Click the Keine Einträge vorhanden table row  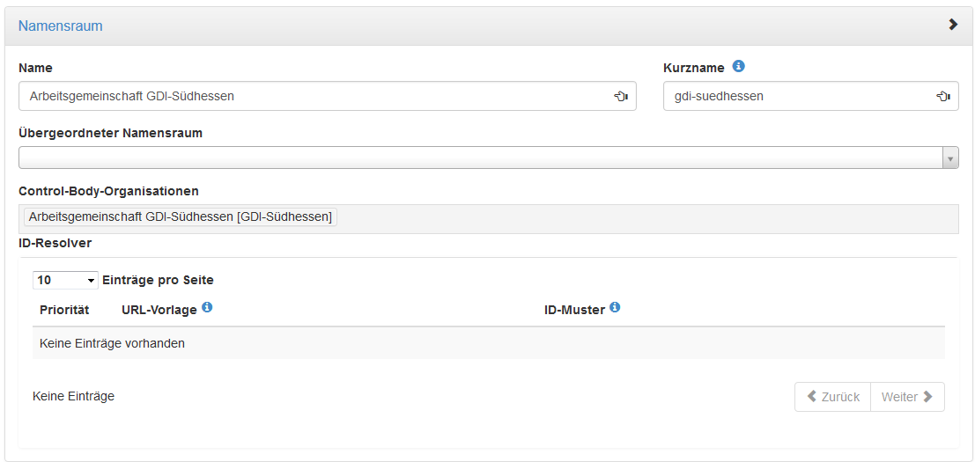coord(489,343)
